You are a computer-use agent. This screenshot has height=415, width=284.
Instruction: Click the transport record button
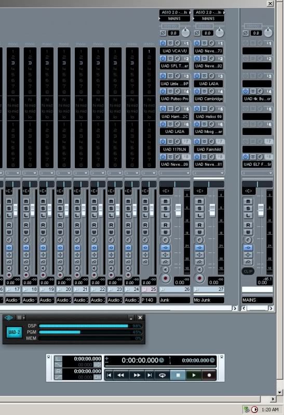(x=209, y=375)
